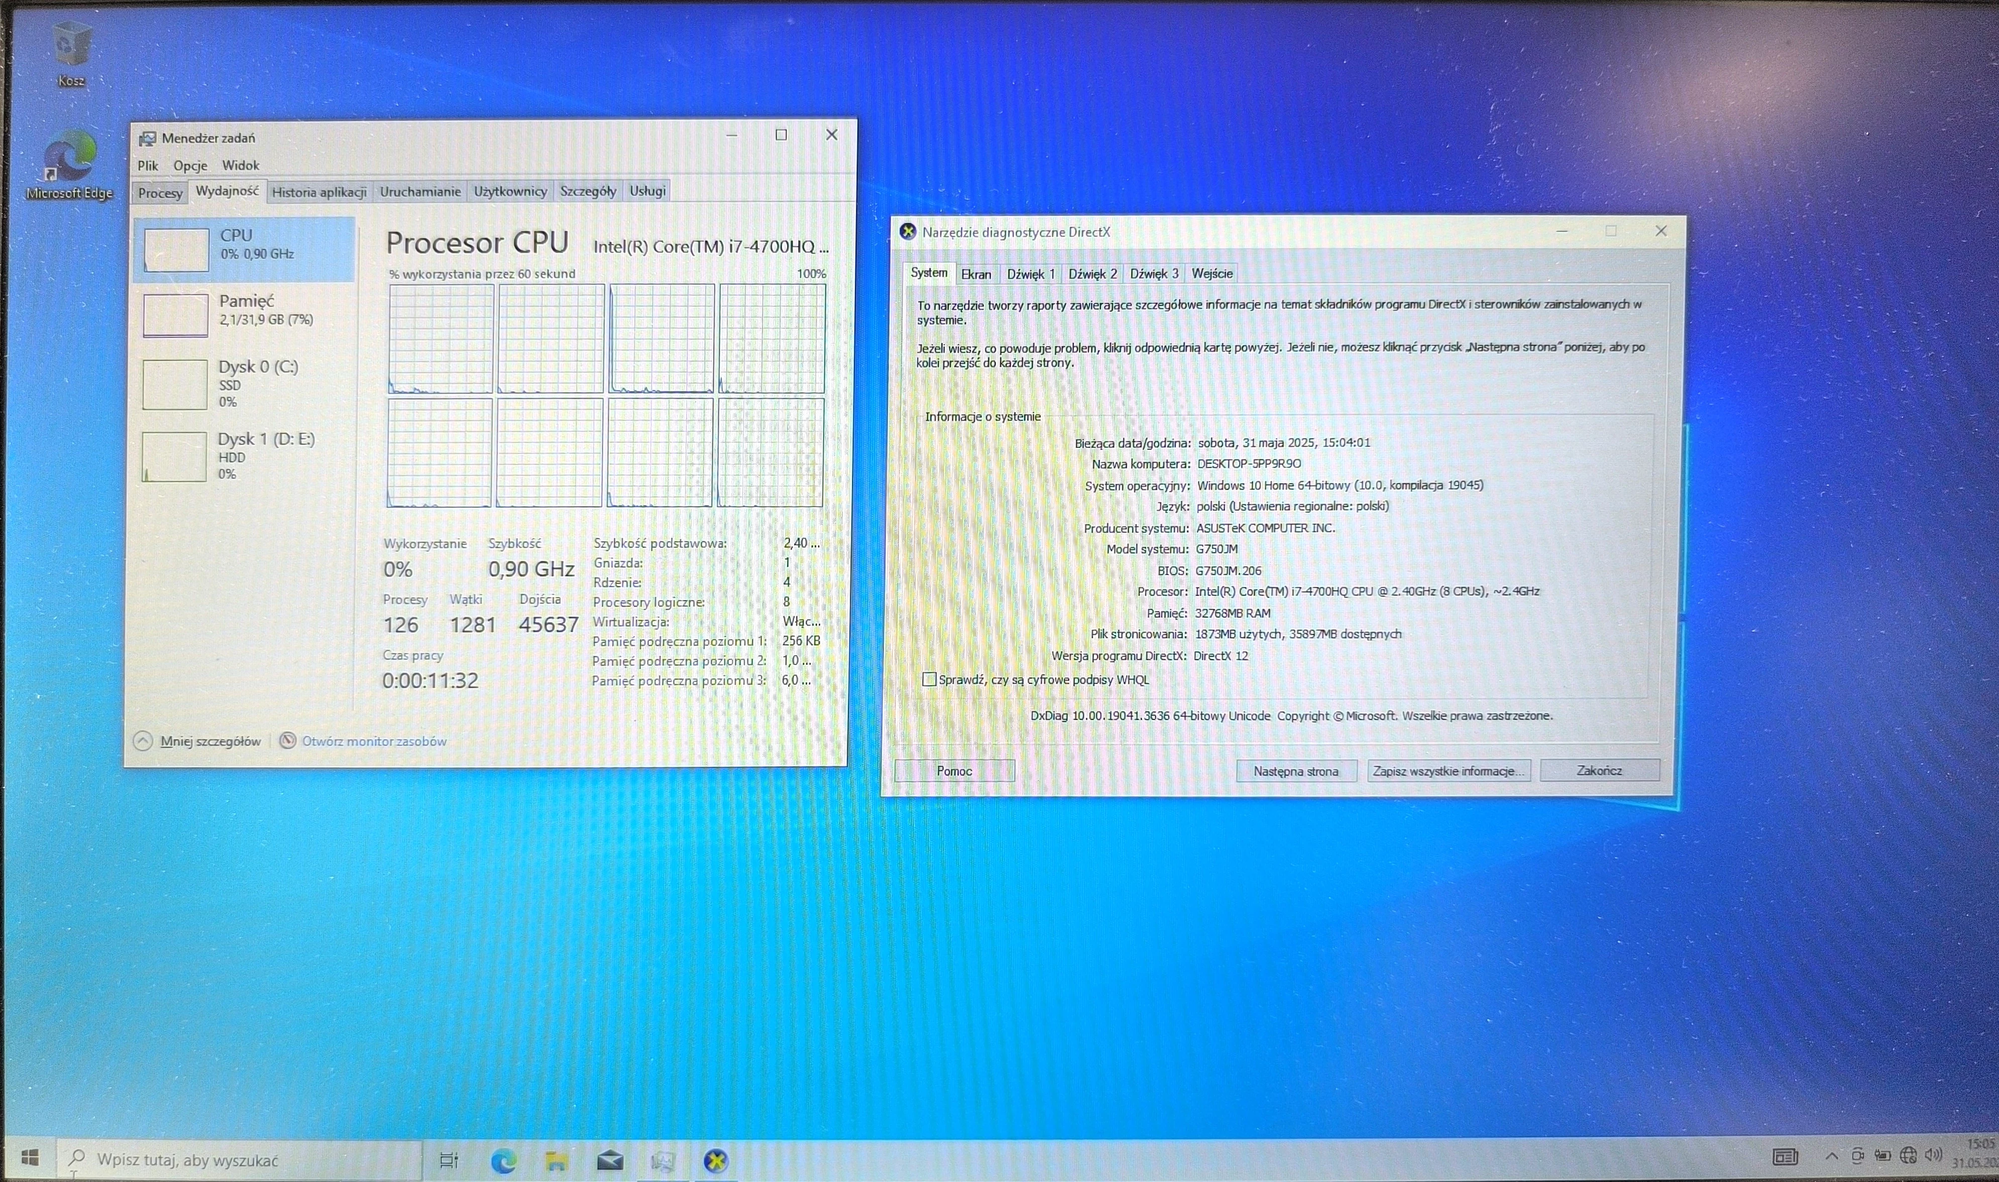1999x1182 pixels.
Task: Open Microsoft Edge desktop shortcut
Action: point(70,166)
